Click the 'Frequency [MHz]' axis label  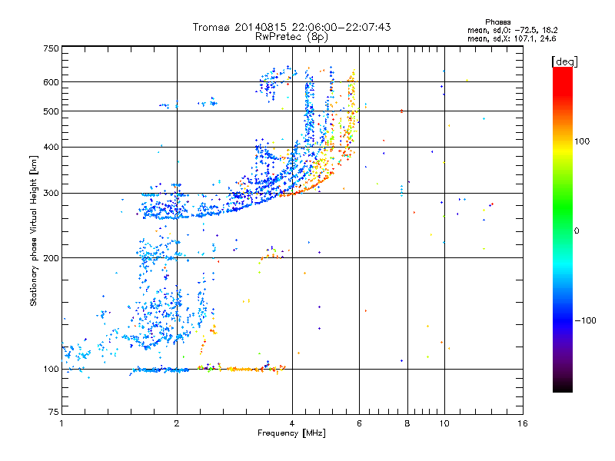tap(291, 433)
